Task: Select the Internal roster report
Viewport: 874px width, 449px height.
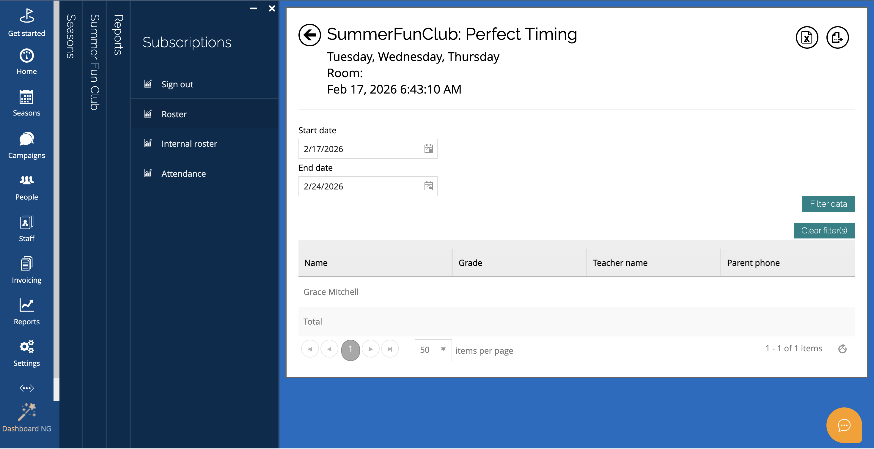Action: tap(189, 144)
